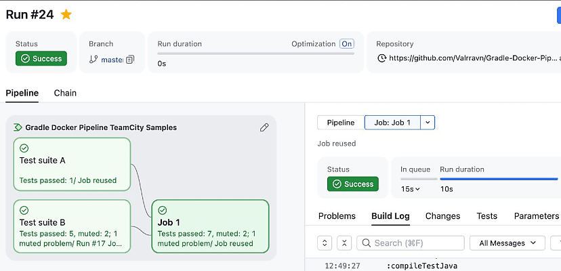Click the success checkmark in Job 1 card
This screenshot has width=561, height=271.
point(163,210)
